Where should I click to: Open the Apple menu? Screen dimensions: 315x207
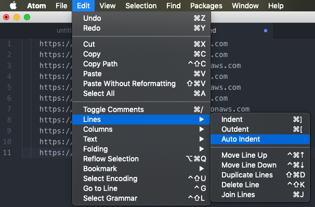(14, 6)
